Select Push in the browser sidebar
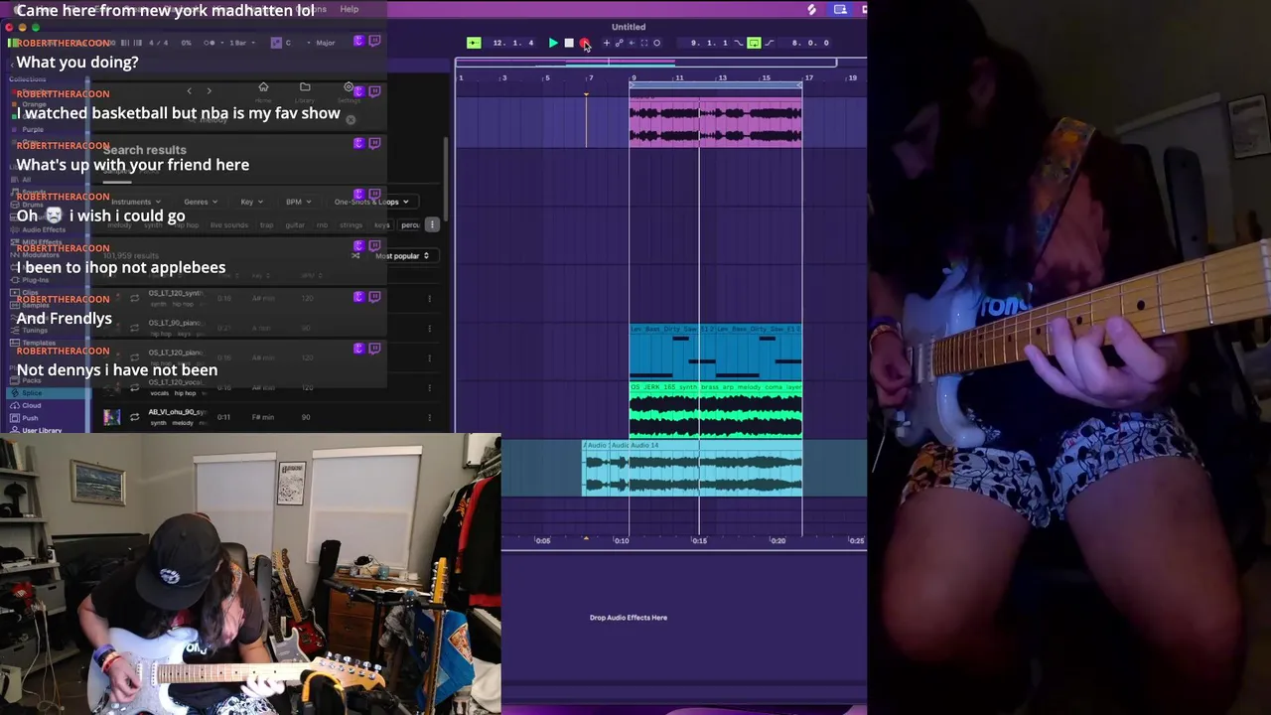The image size is (1271, 715). (30, 417)
